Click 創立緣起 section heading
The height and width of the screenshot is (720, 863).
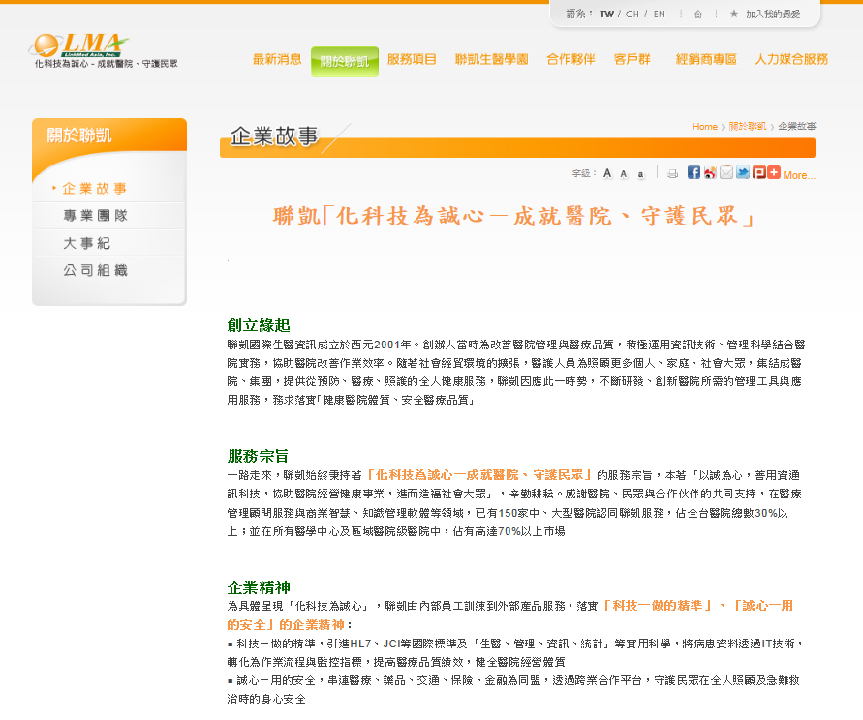pos(259,325)
